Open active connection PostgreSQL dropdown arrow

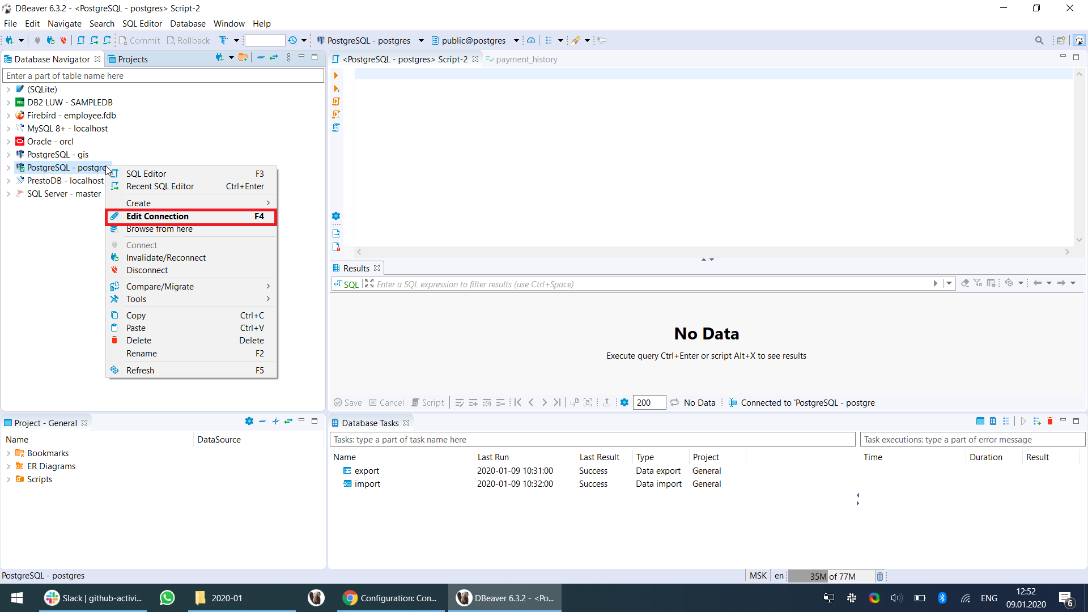click(421, 40)
